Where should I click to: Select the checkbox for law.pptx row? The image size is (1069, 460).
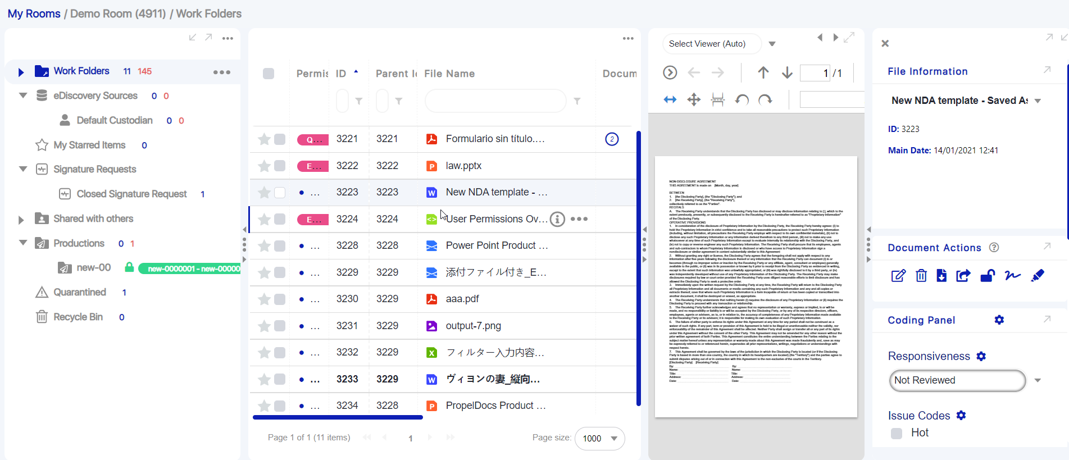pyautogui.click(x=280, y=166)
